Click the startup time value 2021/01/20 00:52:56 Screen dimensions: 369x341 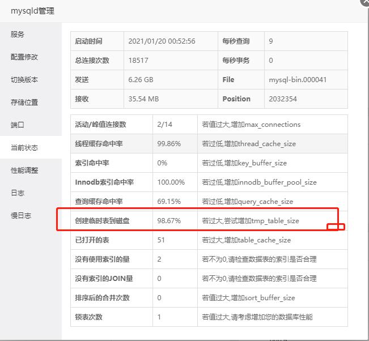[162, 41]
